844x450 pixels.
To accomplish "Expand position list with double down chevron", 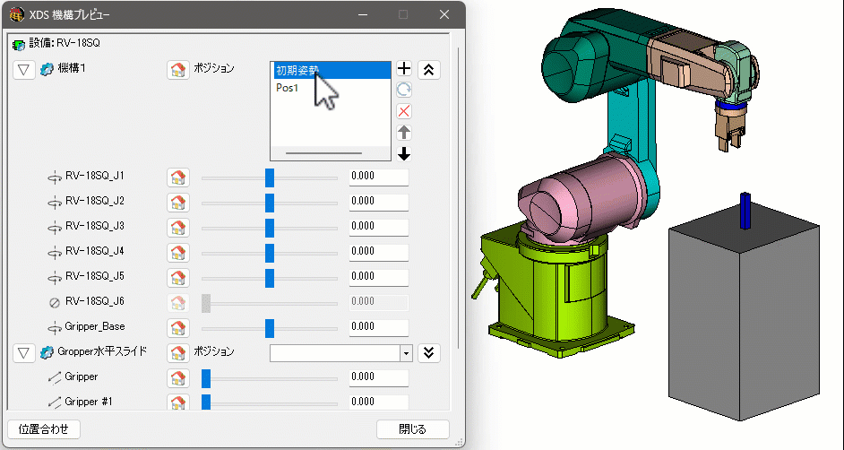I will point(429,352).
